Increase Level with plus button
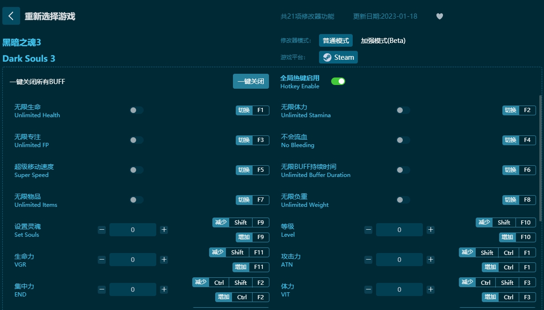Viewport: 544px width, 310px height. [x=430, y=230]
